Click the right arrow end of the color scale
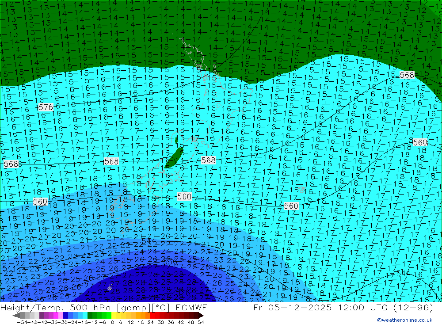Image resolution: width=442 pixels, height=324 pixels. (x=201, y=316)
